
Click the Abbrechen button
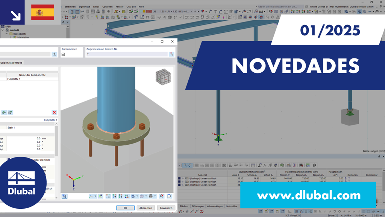pos(146,208)
